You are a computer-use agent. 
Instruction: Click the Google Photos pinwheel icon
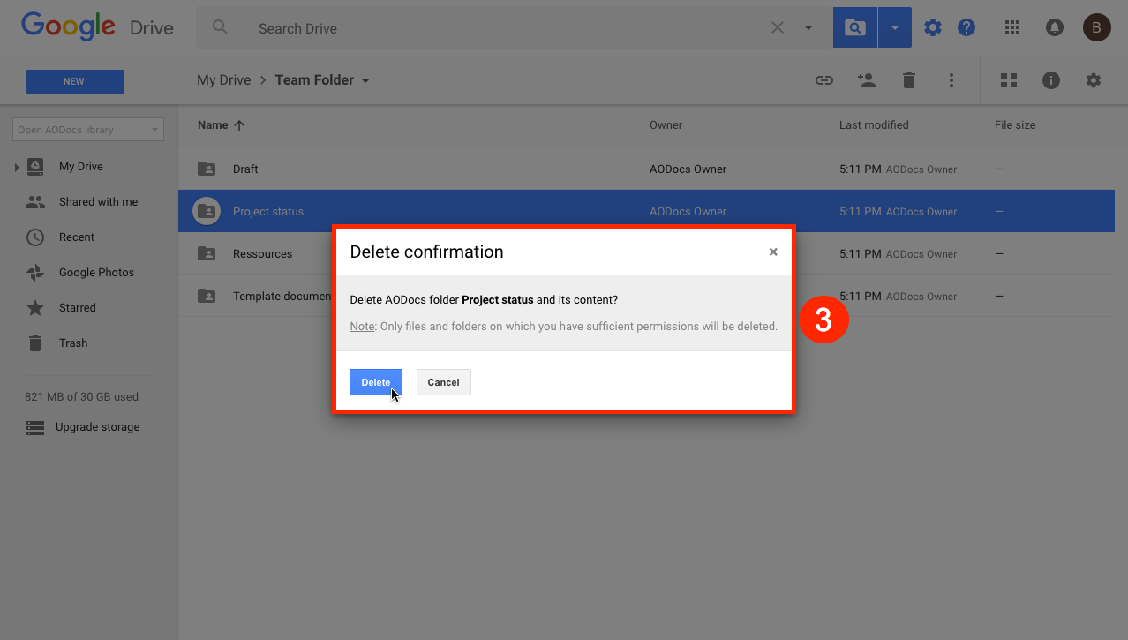point(35,273)
